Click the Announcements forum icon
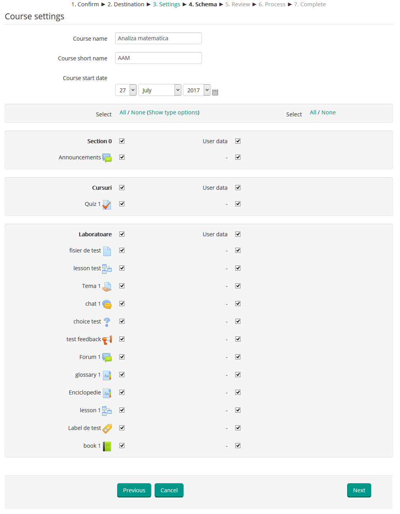 [x=107, y=158]
